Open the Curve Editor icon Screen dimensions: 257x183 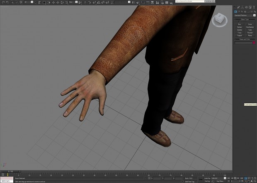pyautogui.click(x=148, y=2)
